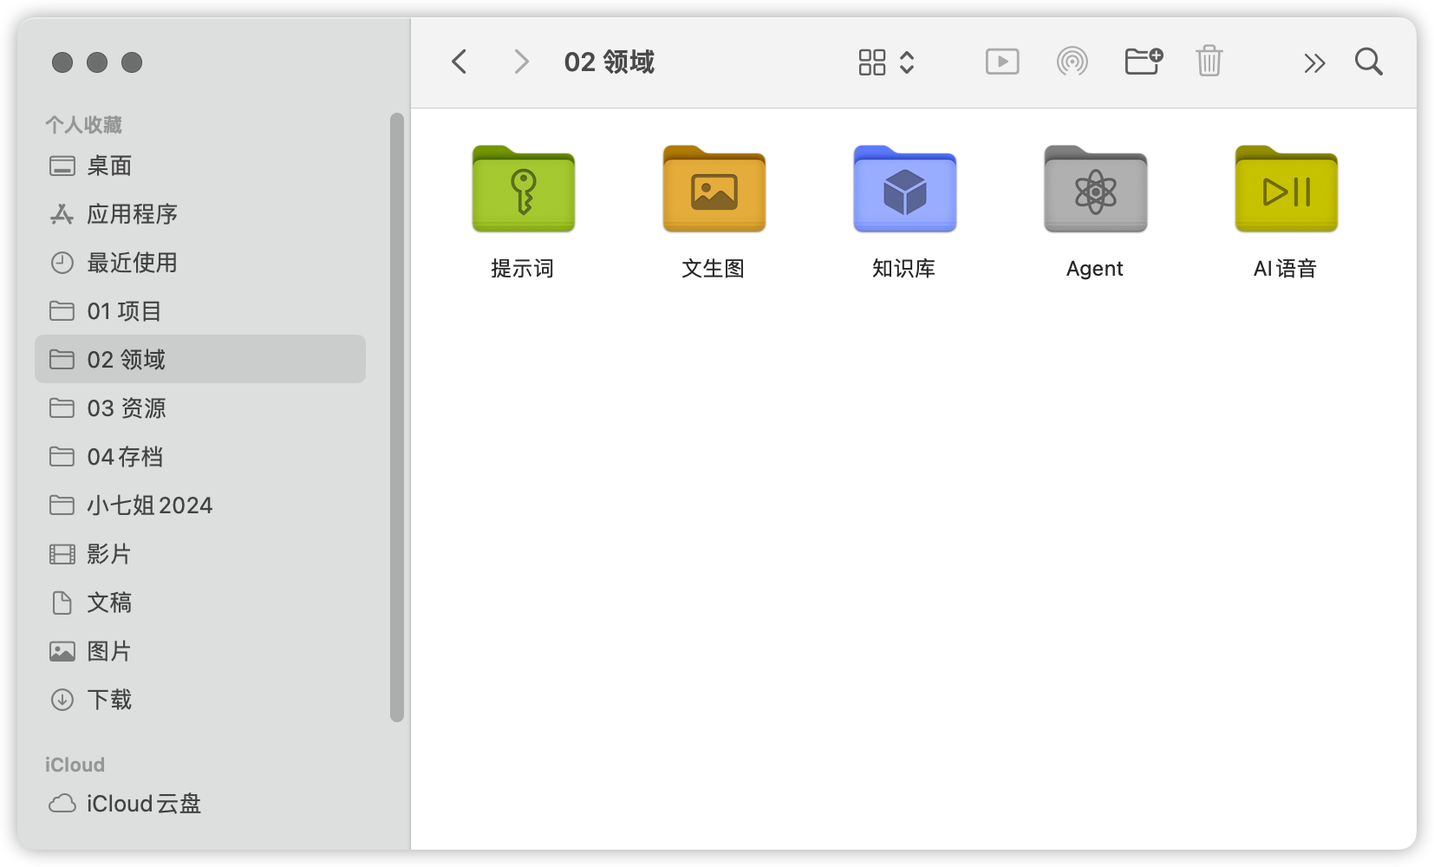Open the 提示词 folder with key icon

[x=523, y=191]
